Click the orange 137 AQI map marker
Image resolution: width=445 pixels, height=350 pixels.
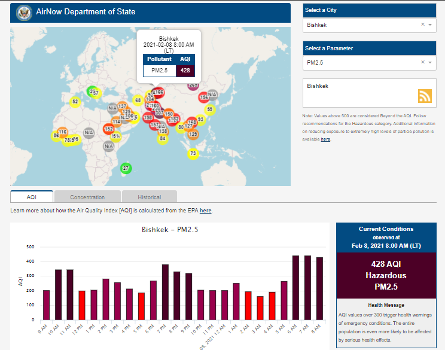coord(122,106)
